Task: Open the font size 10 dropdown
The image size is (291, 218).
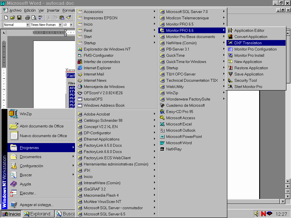Action: click(x=71, y=25)
